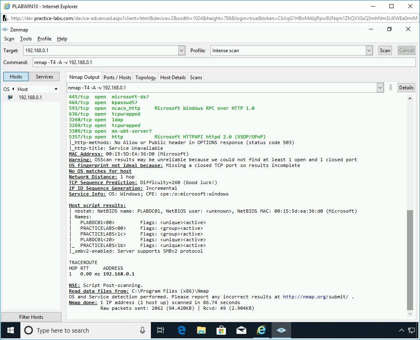Open the Topology tab

tap(146, 78)
